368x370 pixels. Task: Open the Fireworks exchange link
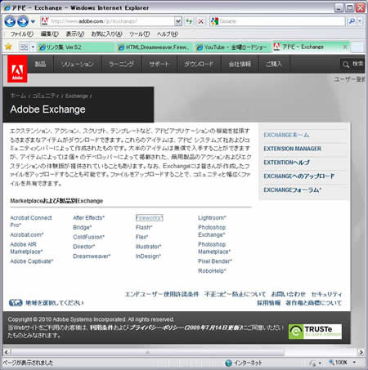(150, 218)
